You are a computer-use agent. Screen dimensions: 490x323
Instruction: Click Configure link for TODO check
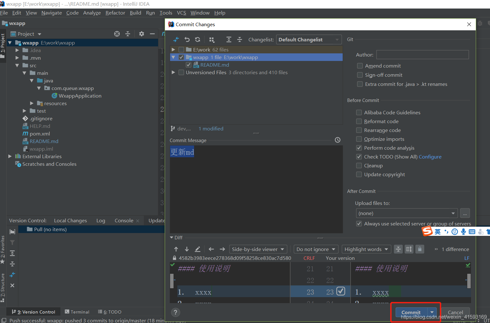click(x=430, y=157)
